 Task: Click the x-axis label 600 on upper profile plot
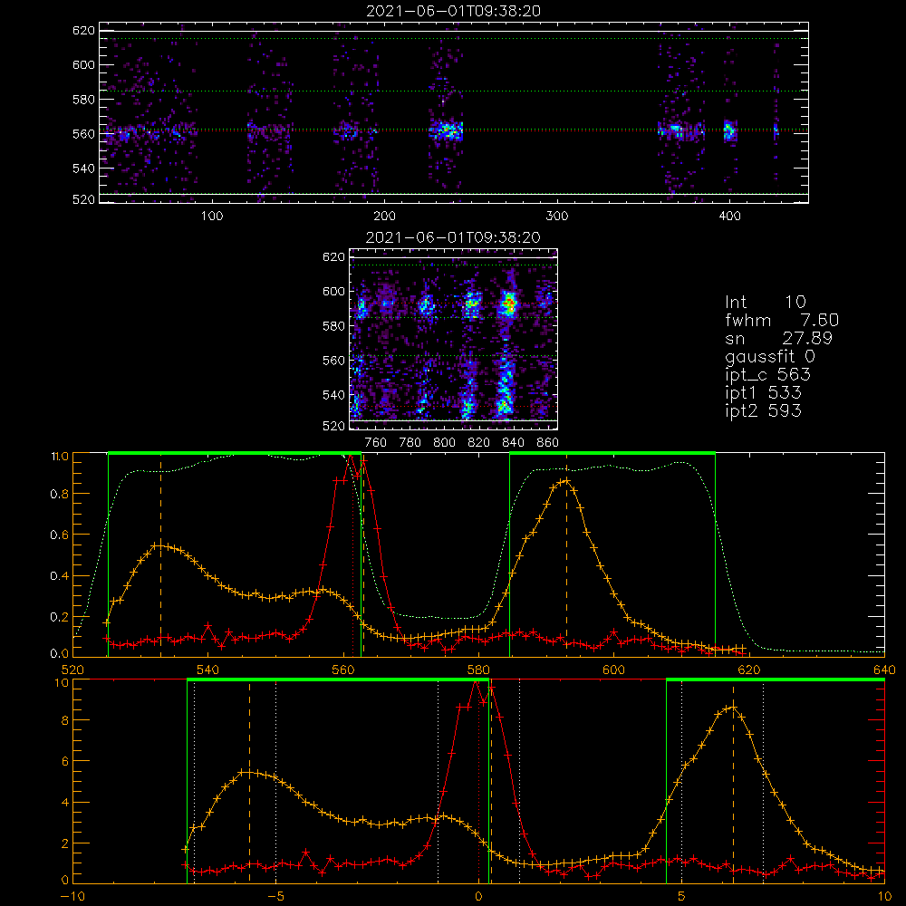tap(613, 670)
